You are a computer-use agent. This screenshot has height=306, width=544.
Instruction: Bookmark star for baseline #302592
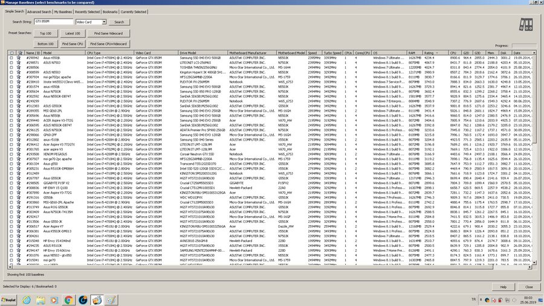(19, 97)
